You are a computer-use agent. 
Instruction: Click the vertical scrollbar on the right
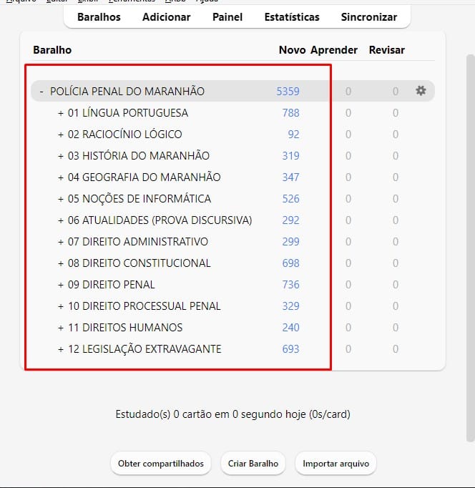tap(470, 248)
